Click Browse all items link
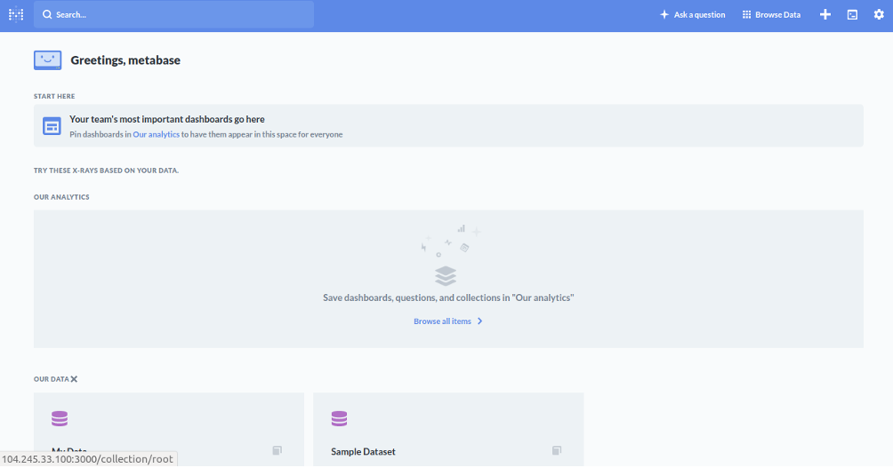 [x=443, y=321]
